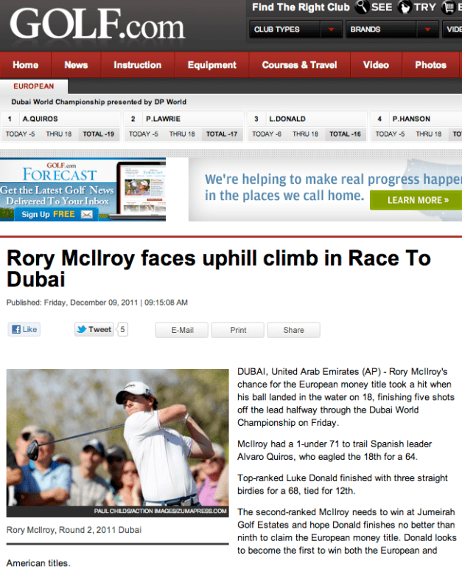
Task: Open Rory McIlroy article photo
Action: click(x=118, y=443)
